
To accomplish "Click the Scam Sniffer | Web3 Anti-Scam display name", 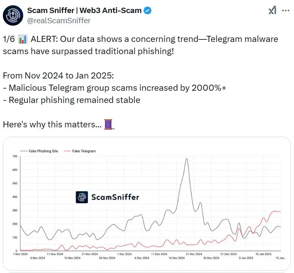I will click(87, 11).
